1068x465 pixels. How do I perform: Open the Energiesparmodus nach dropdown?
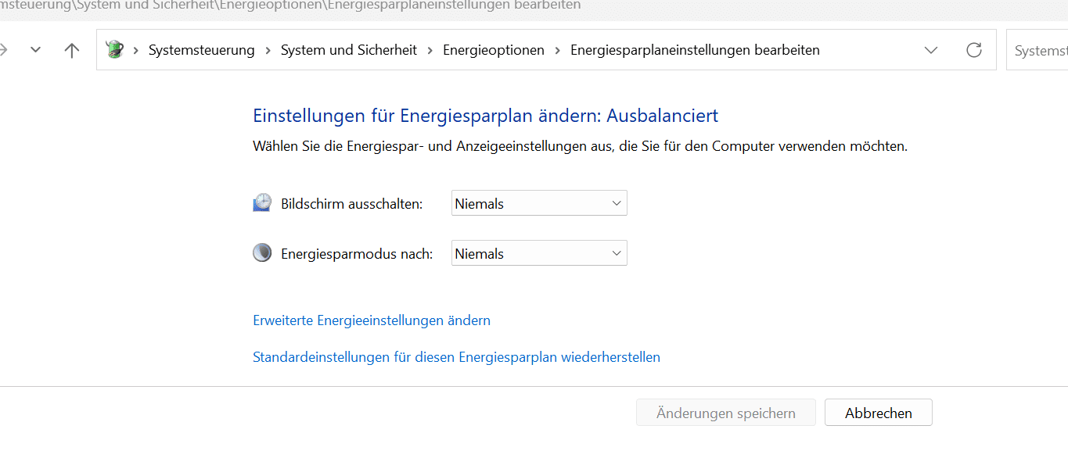pyautogui.click(x=539, y=253)
